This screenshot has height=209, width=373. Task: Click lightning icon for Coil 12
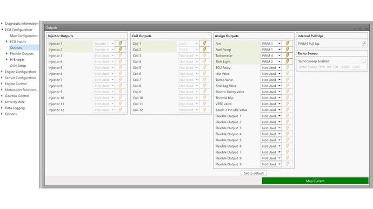[204, 110]
